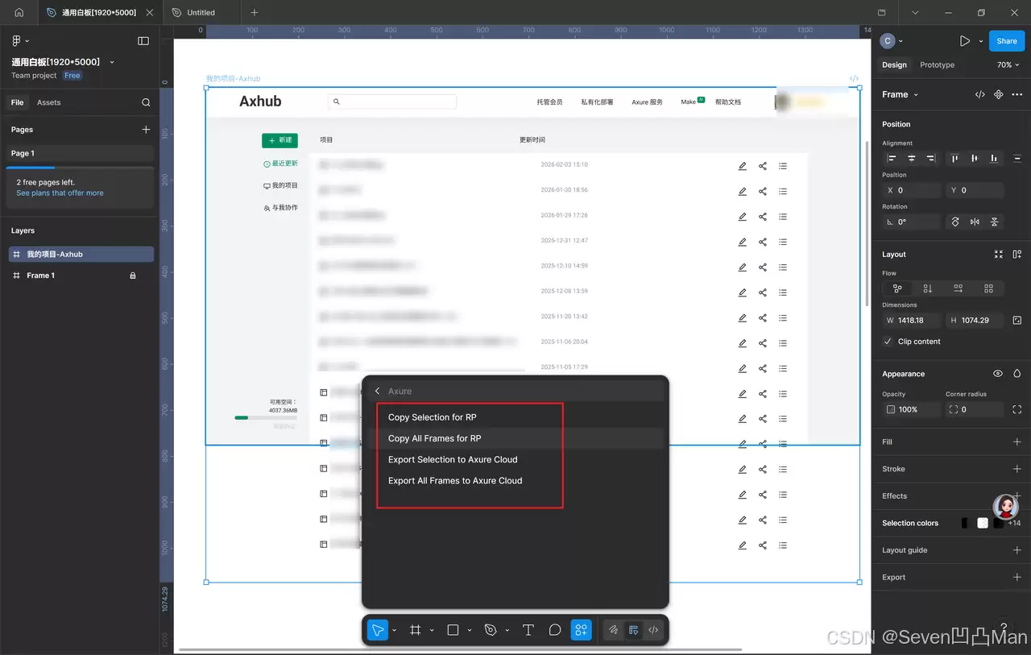Toggle the left sidebar panel icon
The width and height of the screenshot is (1031, 655).
[x=143, y=41]
